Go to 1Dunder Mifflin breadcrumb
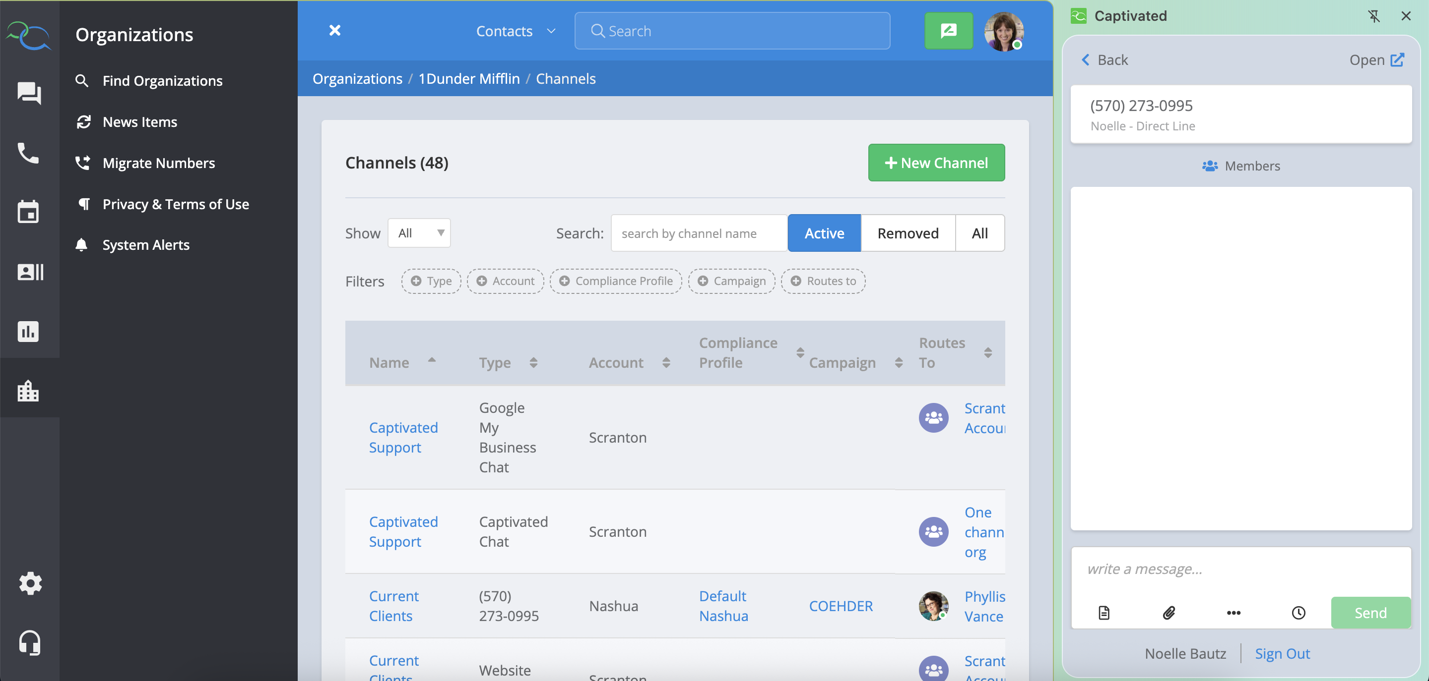Screen dimensions: 1429x681 click(x=469, y=79)
